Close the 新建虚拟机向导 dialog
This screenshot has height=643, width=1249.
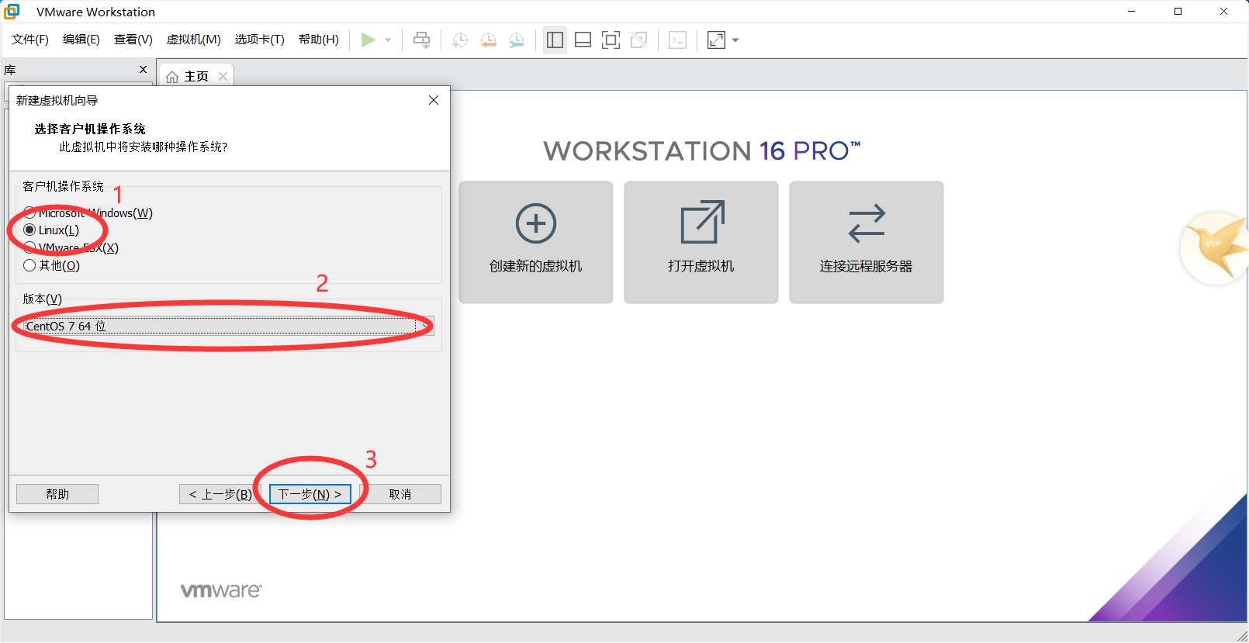point(434,100)
